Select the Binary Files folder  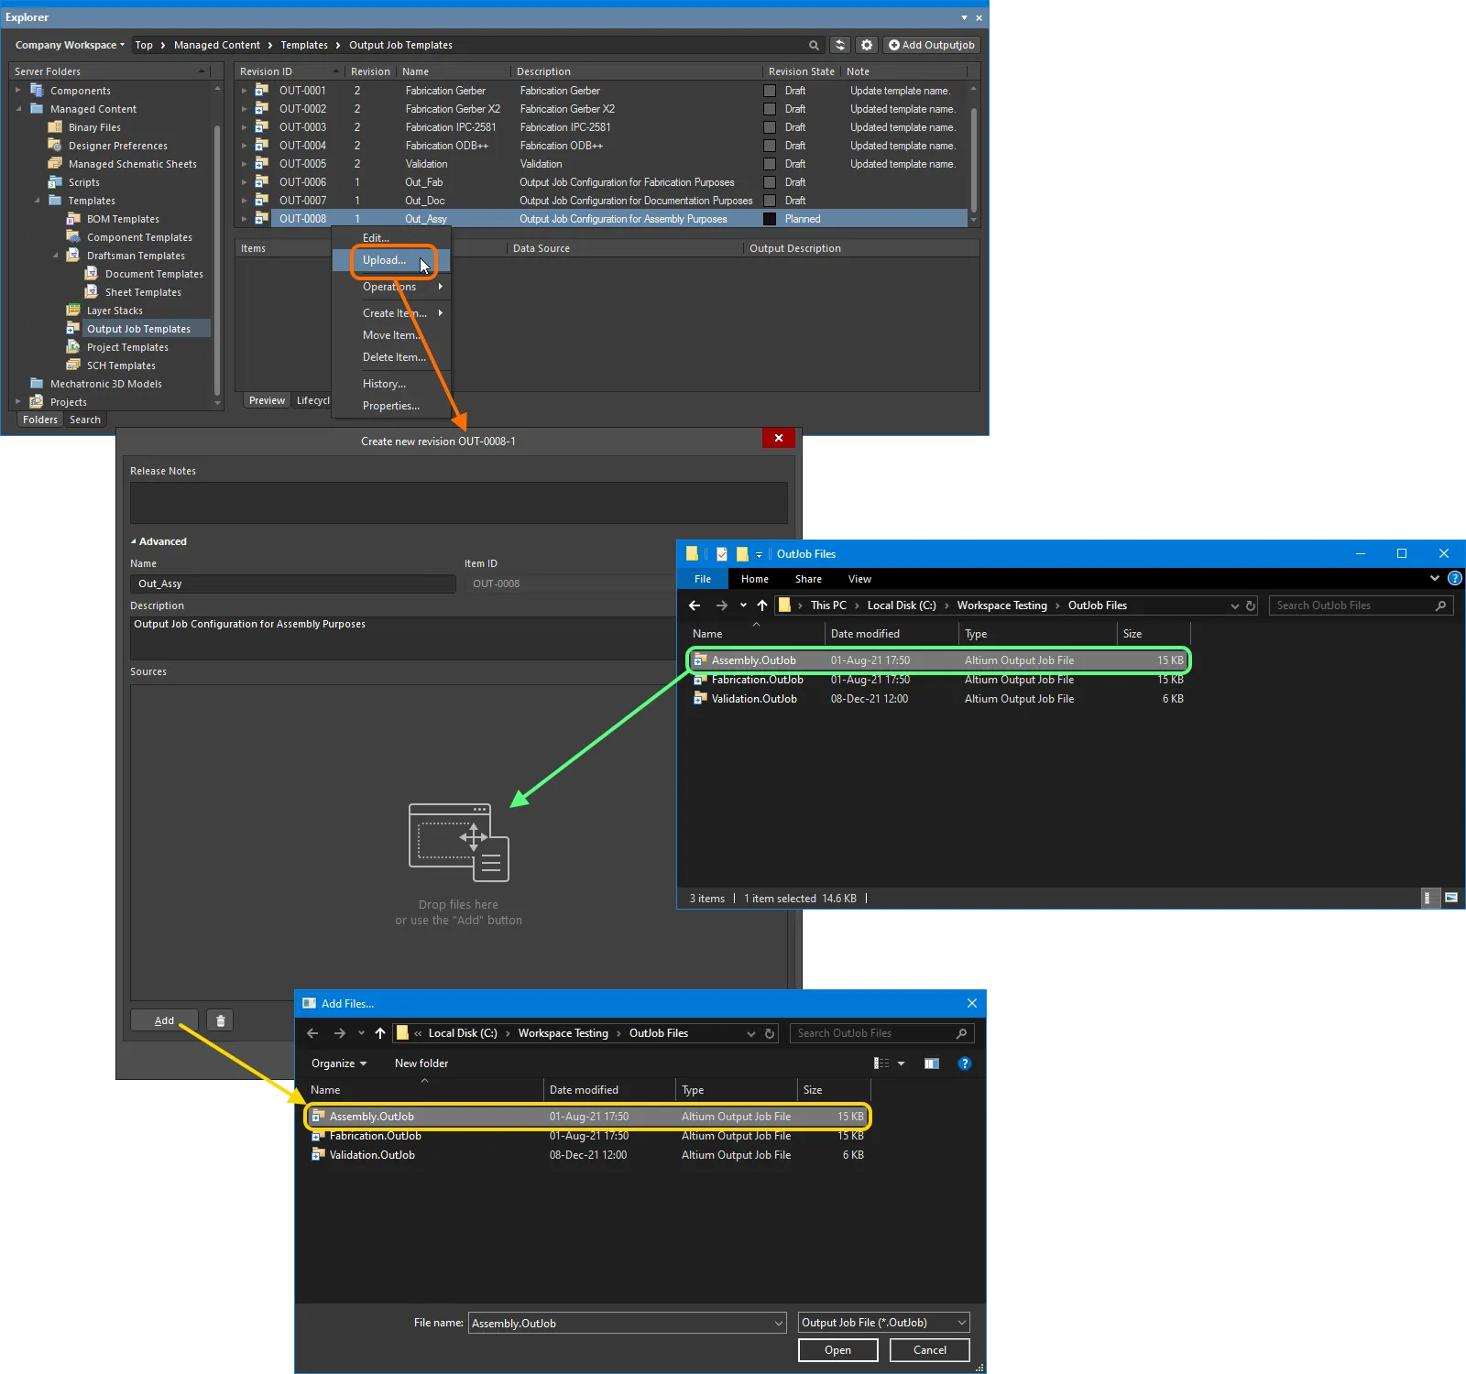coord(94,127)
